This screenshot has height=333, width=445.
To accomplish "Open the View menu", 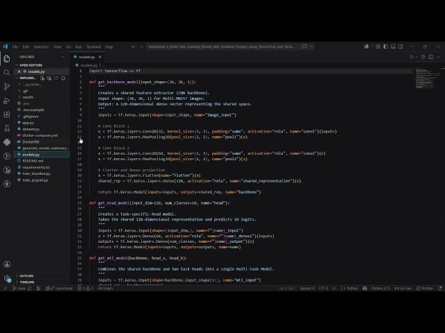I will click(x=57, y=46).
